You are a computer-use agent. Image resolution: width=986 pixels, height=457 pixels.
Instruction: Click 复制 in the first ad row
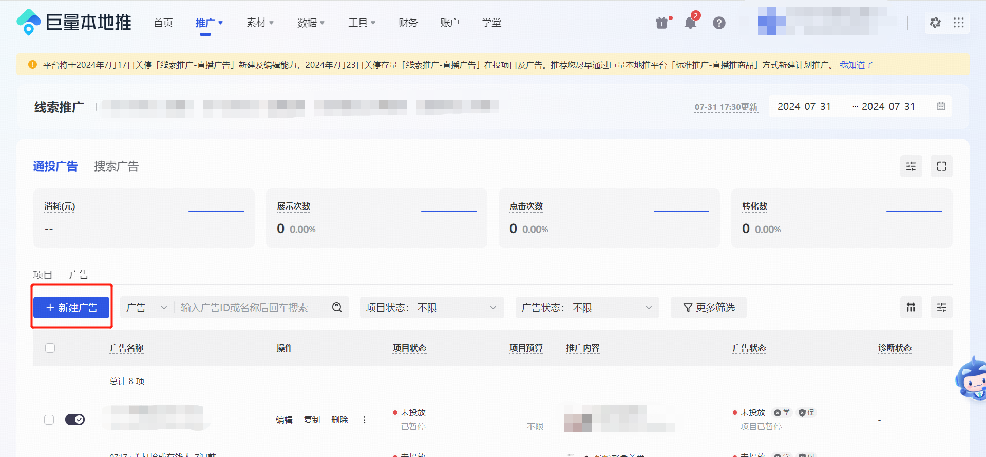pyautogui.click(x=312, y=420)
